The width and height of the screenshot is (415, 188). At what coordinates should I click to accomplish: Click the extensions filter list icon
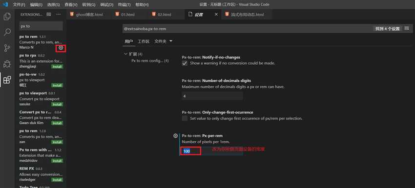pyautogui.click(x=49, y=15)
